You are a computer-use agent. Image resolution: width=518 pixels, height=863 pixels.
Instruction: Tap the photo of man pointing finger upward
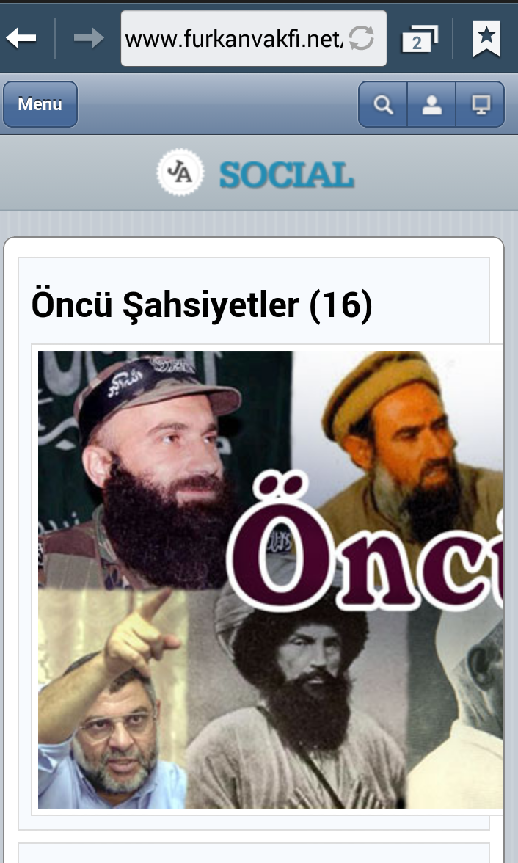(110, 699)
